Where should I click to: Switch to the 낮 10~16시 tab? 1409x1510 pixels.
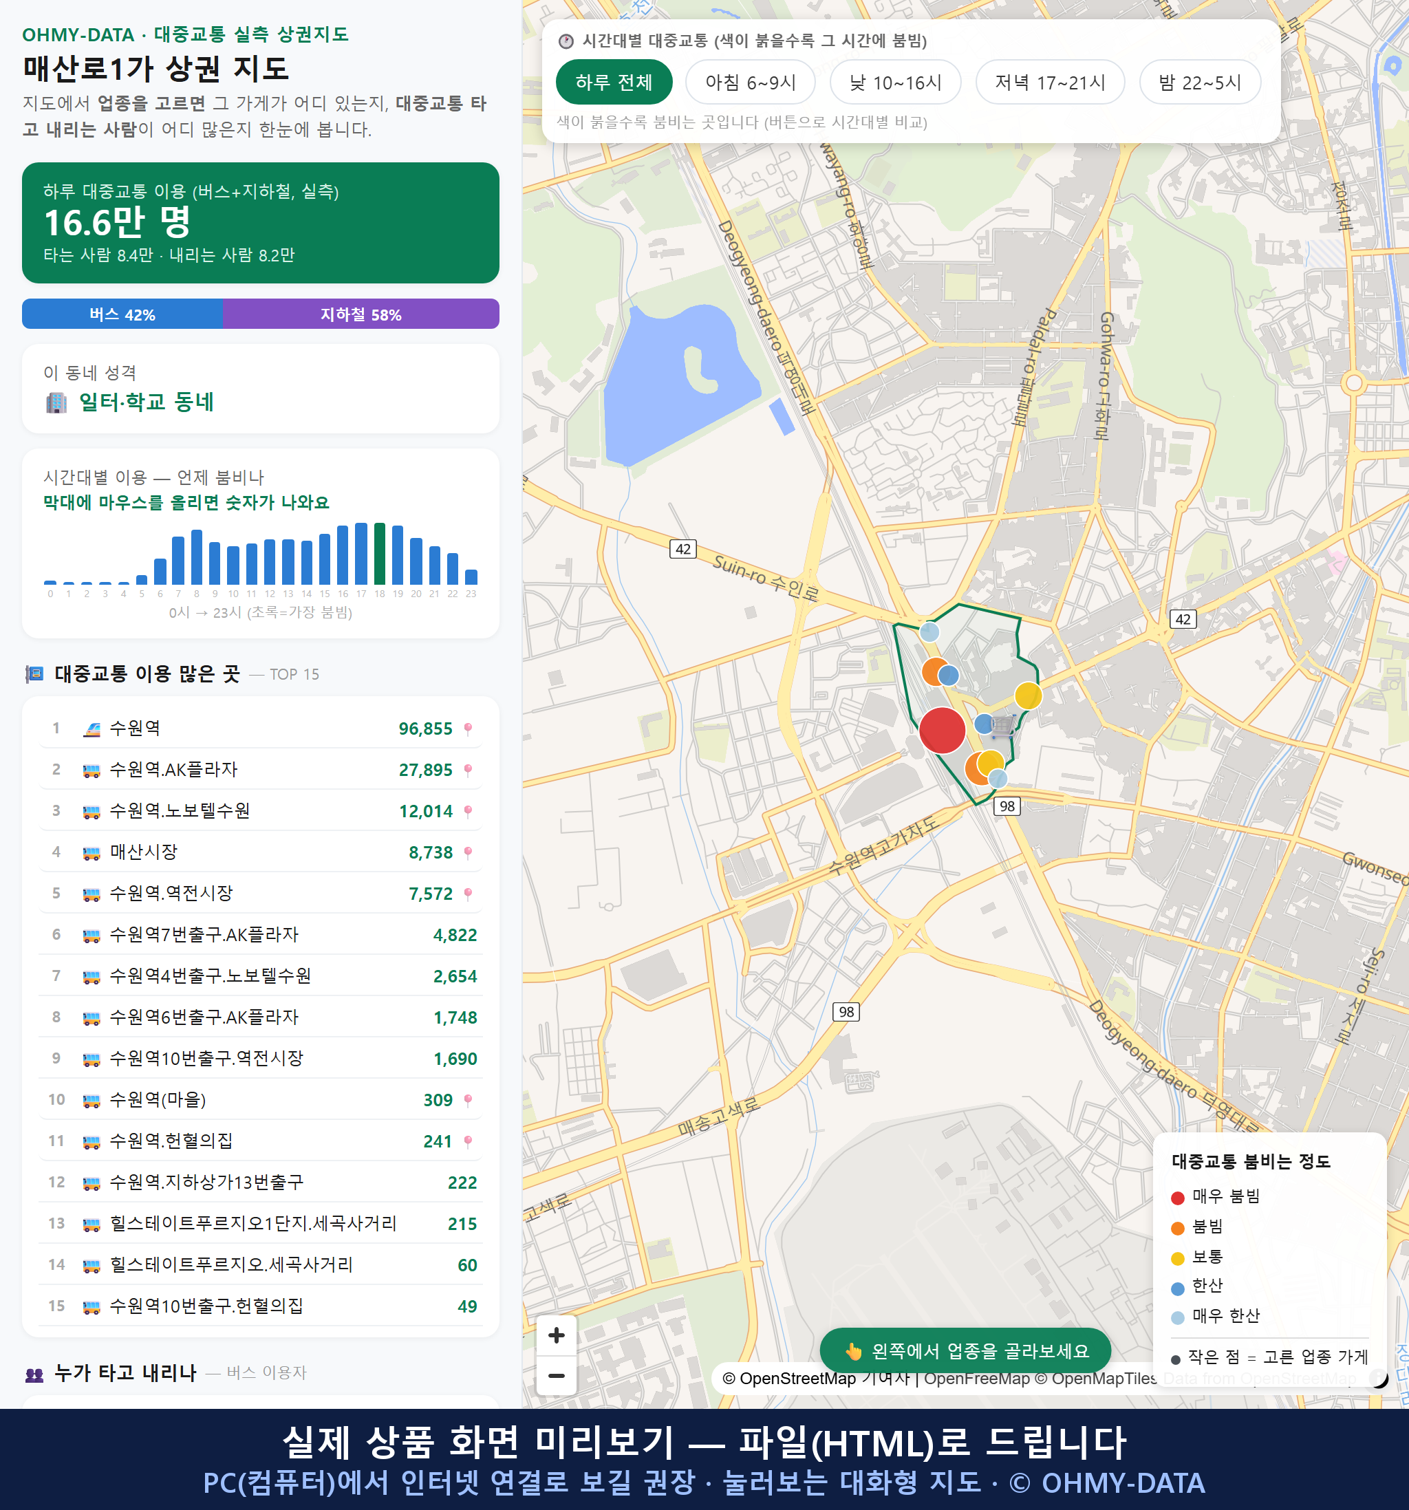click(896, 82)
